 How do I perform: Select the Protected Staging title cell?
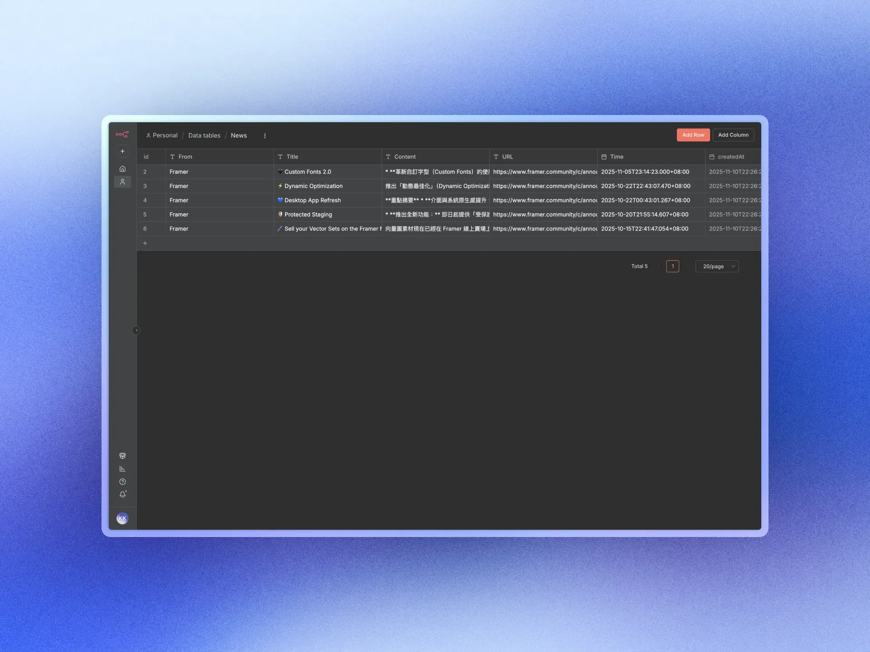[x=328, y=215]
